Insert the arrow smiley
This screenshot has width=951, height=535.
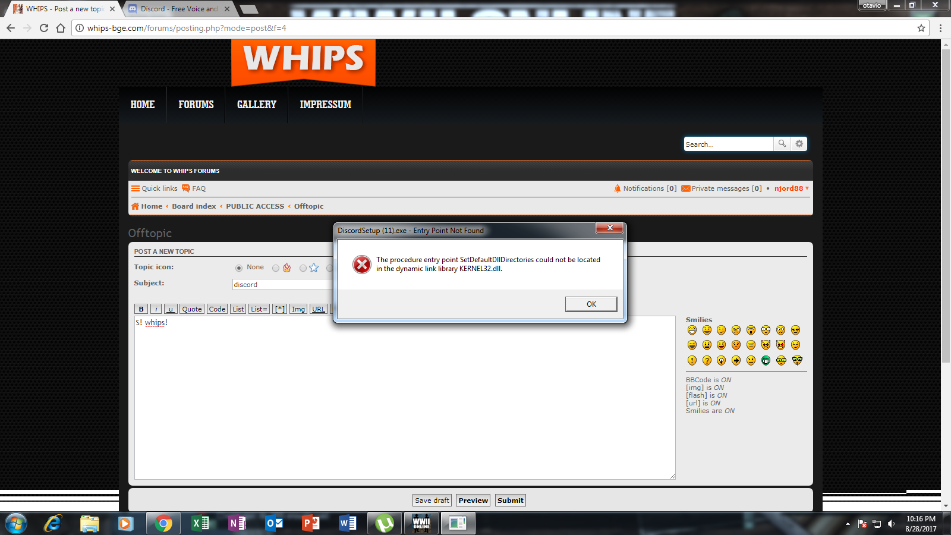click(x=736, y=360)
